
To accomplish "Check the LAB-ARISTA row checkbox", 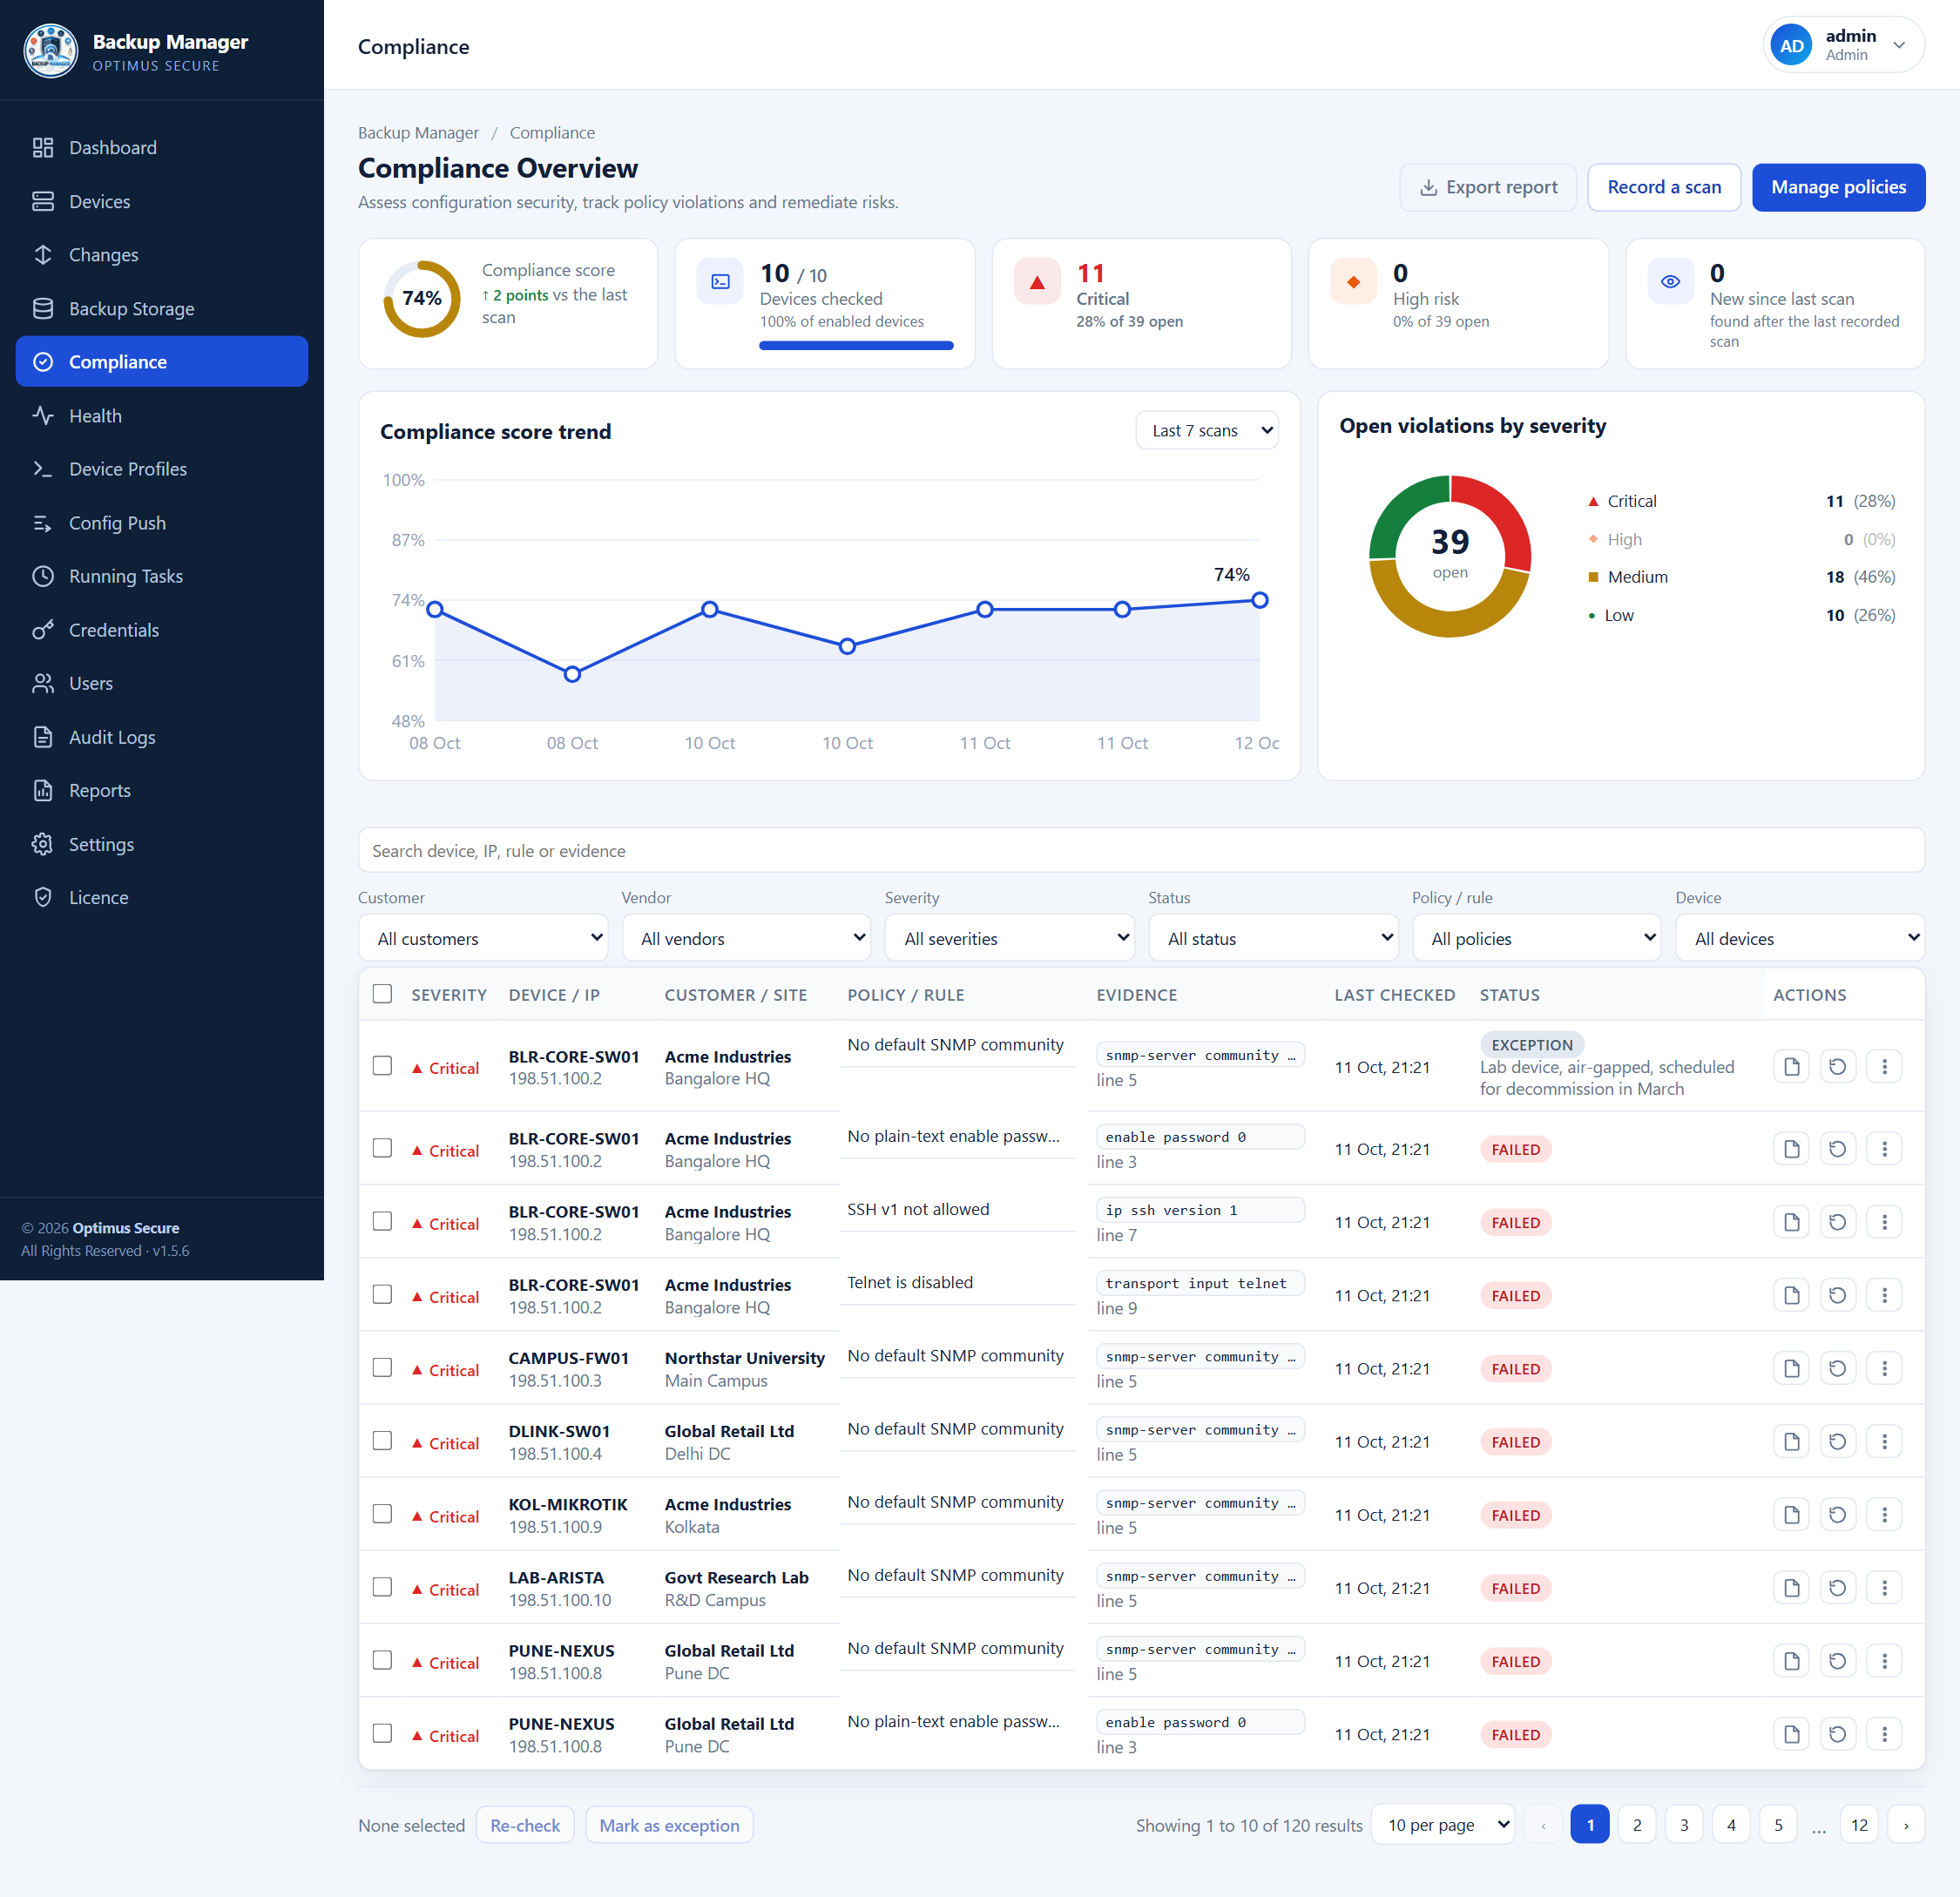I will click(x=382, y=1586).
